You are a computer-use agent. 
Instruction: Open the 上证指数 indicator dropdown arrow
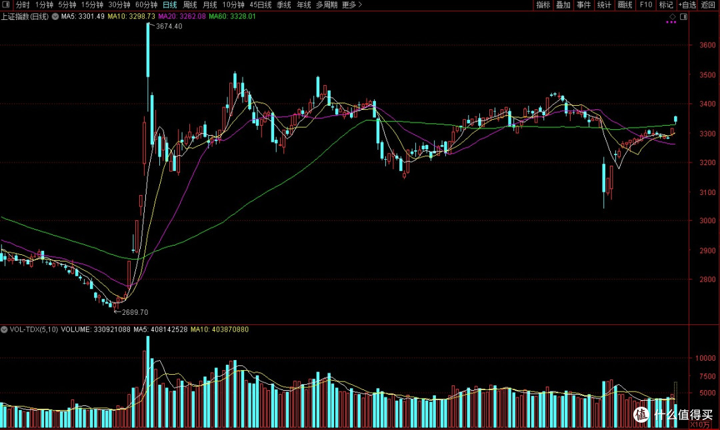click(x=55, y=17)
